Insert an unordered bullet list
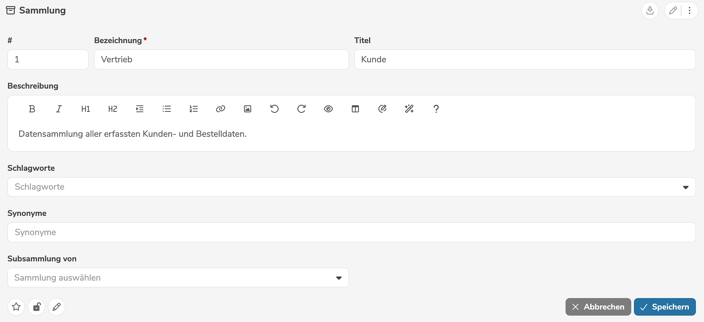Image resolution: width=704 pixels, height=322 pixels. pos(167,109)
